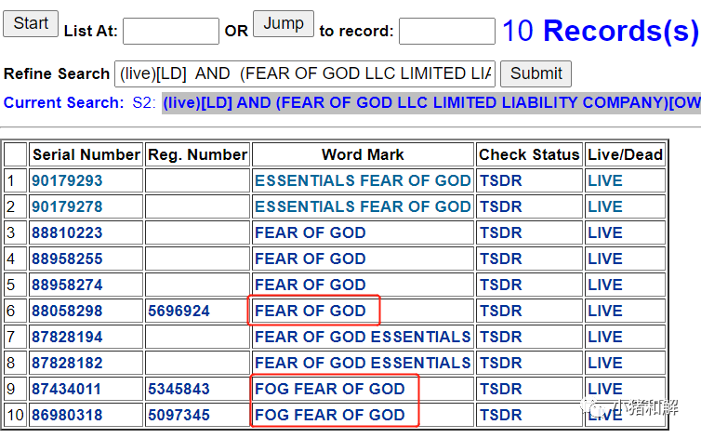Screen dimensions: 701x438
Task: Open ESSENTIALS FEAR OF GOD mark in row 2
Action: click(x=363, y=206)
